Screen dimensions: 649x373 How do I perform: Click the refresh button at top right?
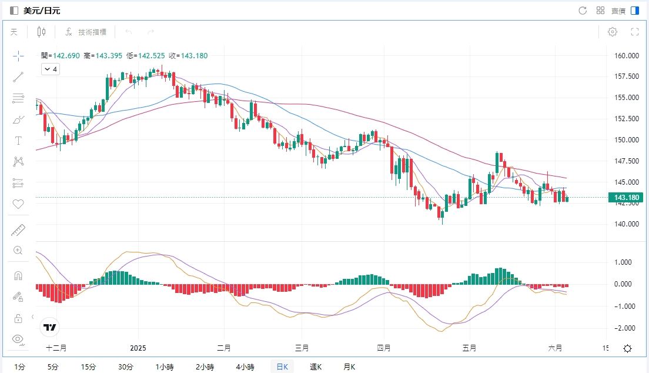click(x=583, y=11)
